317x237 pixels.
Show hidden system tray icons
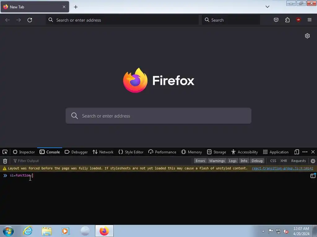pos(263,231)
